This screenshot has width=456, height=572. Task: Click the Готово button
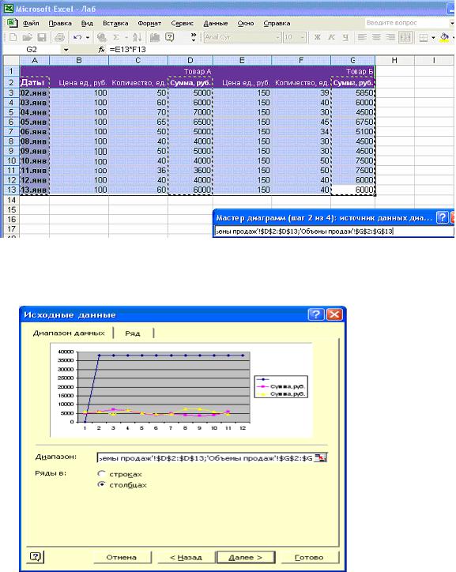pyautogui.click(x=309, y=557)
